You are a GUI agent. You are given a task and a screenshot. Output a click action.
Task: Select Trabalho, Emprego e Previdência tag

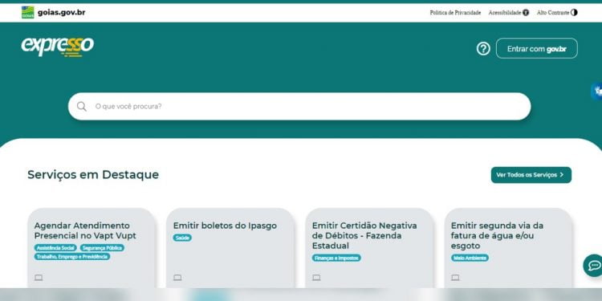click(72, 257)
